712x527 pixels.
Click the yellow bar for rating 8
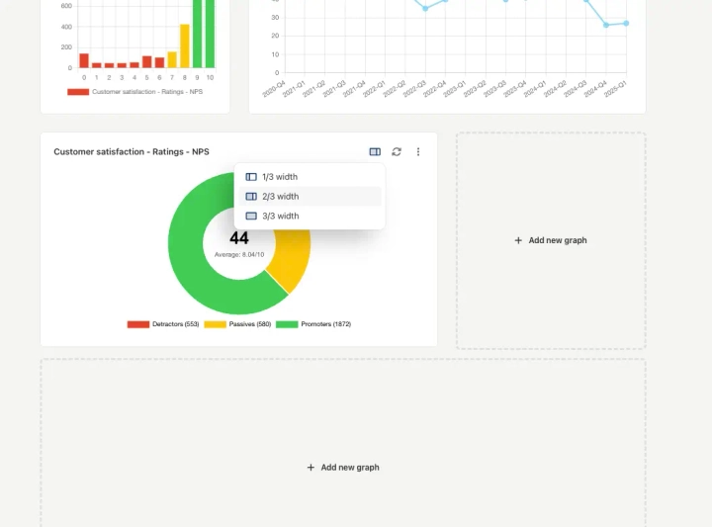[x=184, y=45]
